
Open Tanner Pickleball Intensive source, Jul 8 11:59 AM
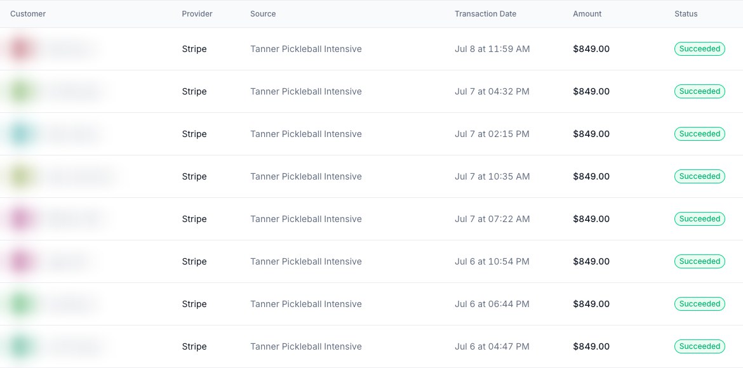coord(305,49)
